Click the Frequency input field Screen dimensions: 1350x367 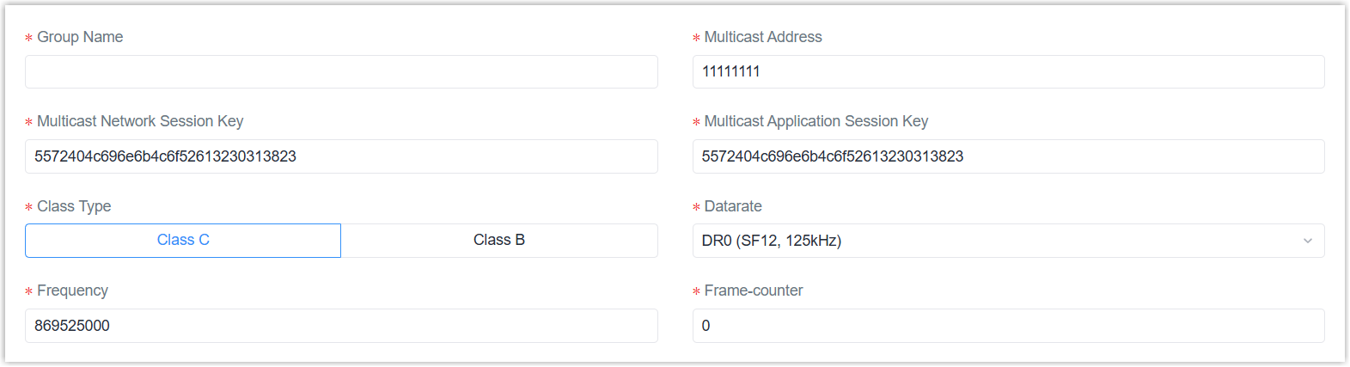[x=341, y=326]
